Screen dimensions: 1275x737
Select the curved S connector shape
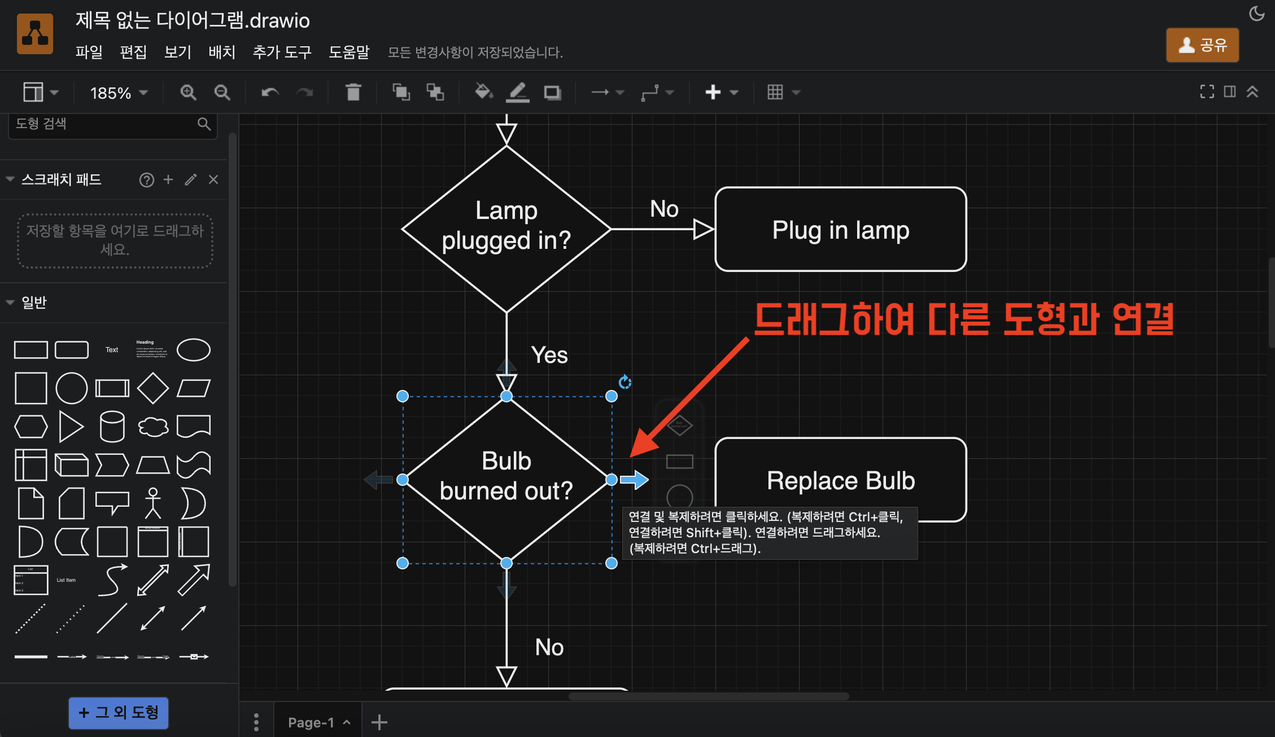tap(112, 580)
